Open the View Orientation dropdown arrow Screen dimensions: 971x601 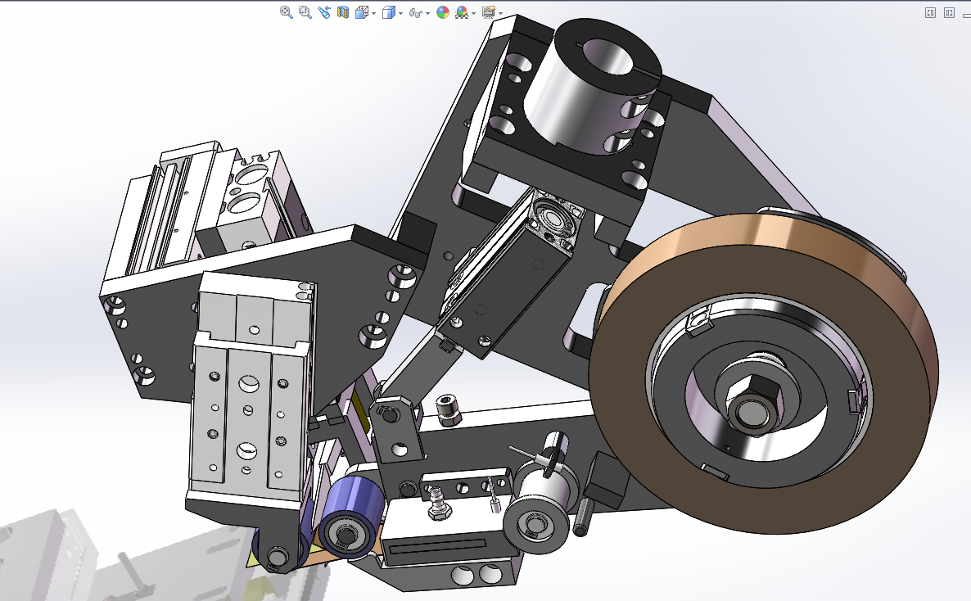(373, 13)
